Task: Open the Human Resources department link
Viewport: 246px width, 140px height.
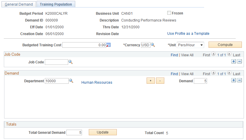Action: 97,83
